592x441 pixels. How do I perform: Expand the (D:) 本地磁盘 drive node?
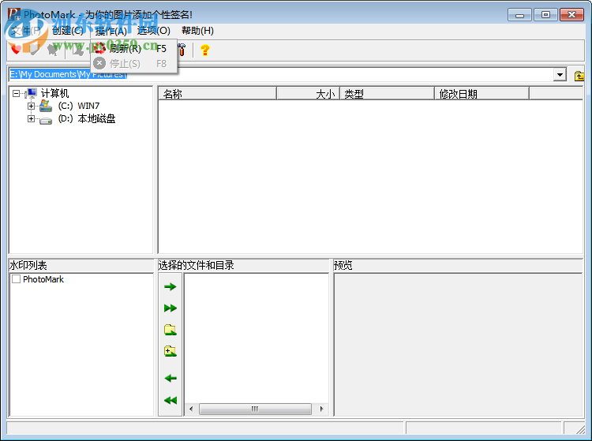pyautogui.click(x=31, y=119)
